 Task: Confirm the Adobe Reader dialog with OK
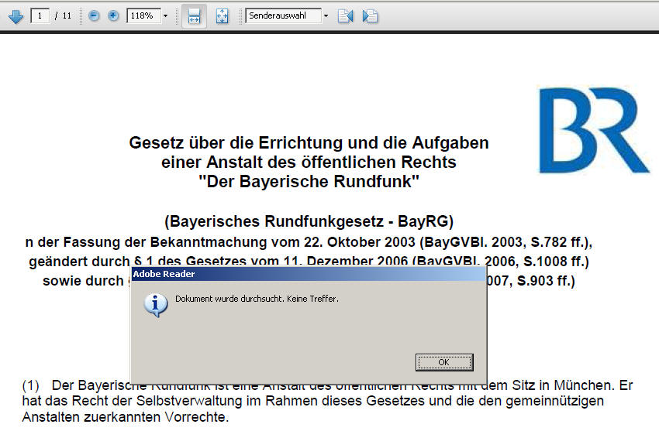[444, 362]
